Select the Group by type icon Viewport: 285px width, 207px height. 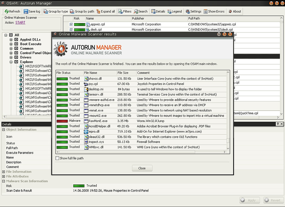click(46, 11)
